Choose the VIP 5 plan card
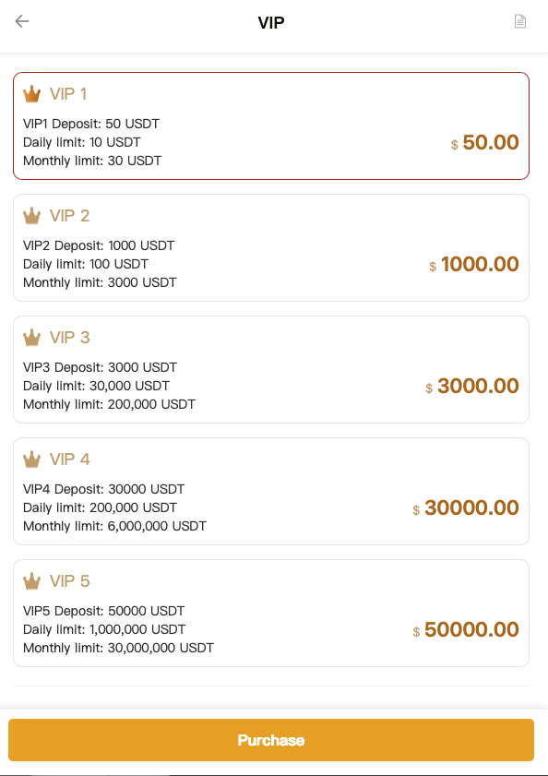Viewport: 548px width, 776px height. pos(271,614)
